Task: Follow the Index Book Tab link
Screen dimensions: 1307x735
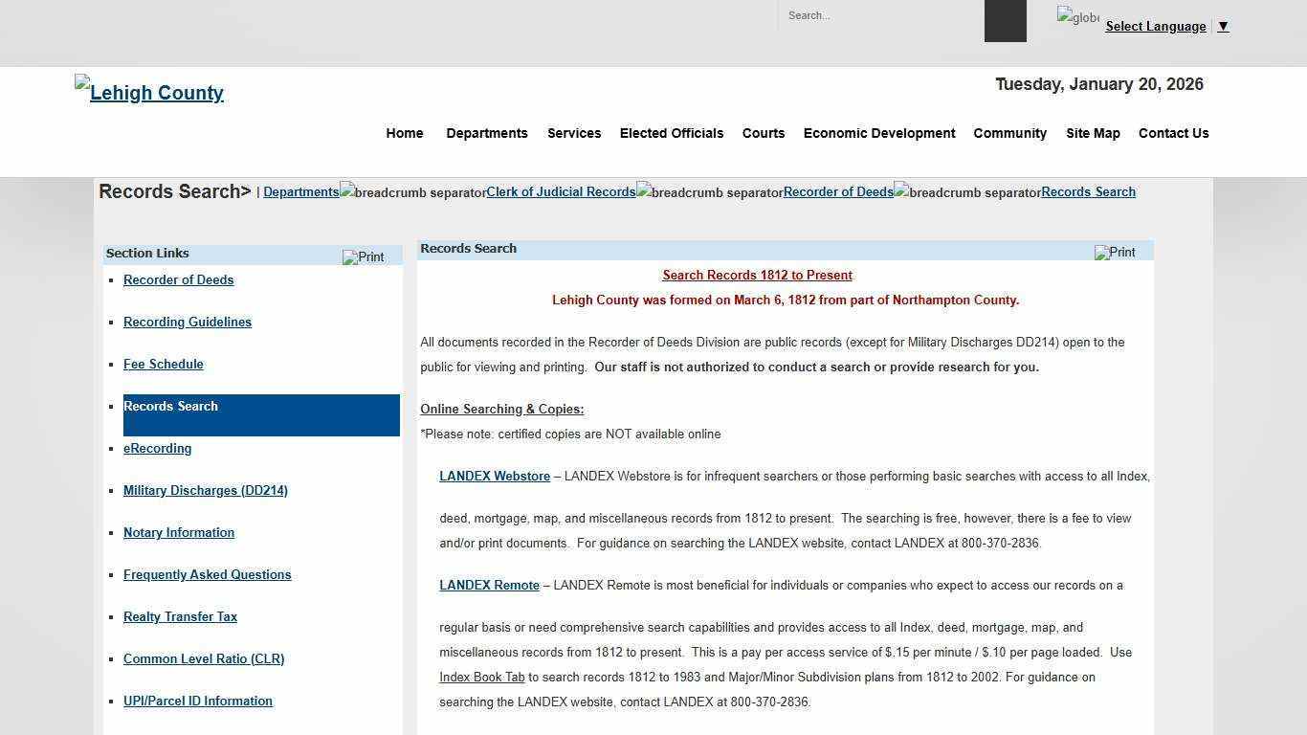Action: (x=481, y=677)
